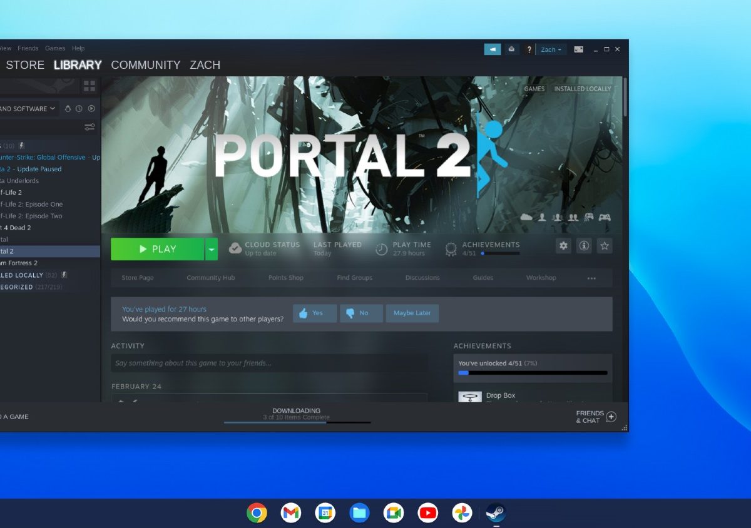Image resolution: width=751 pixels, height=528 pixels.
Task: Open the Zach account dropdown
Action: [551, 49]
